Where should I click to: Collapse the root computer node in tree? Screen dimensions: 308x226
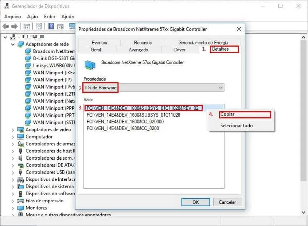tap(5, 37)
